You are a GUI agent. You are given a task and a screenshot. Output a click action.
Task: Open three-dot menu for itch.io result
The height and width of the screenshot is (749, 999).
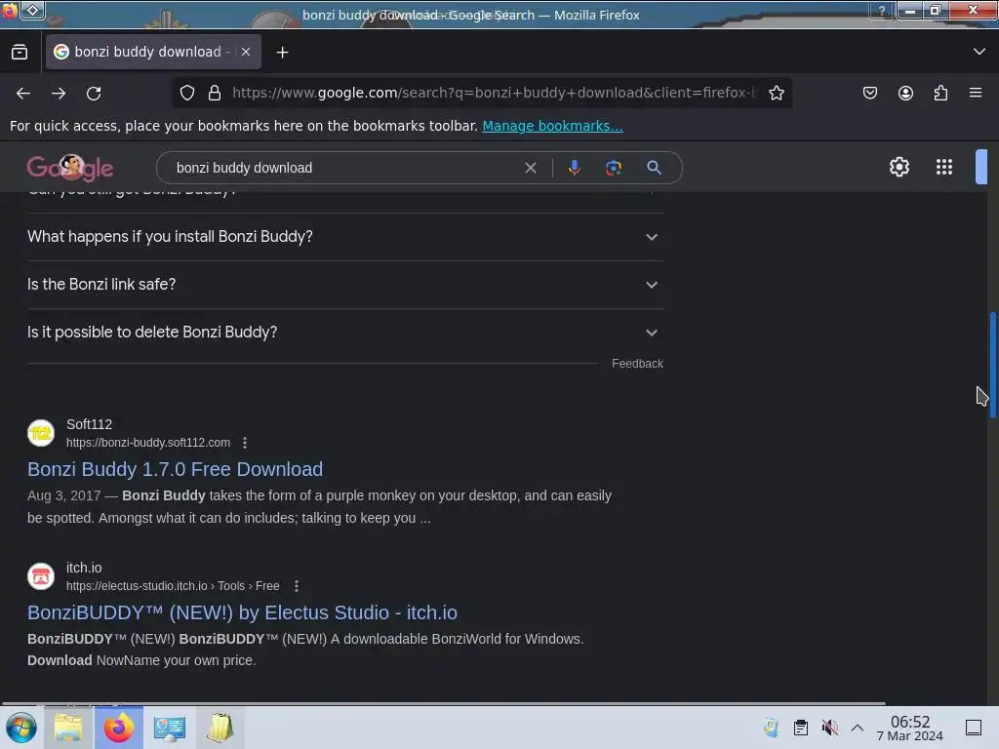tap(297, 586)
